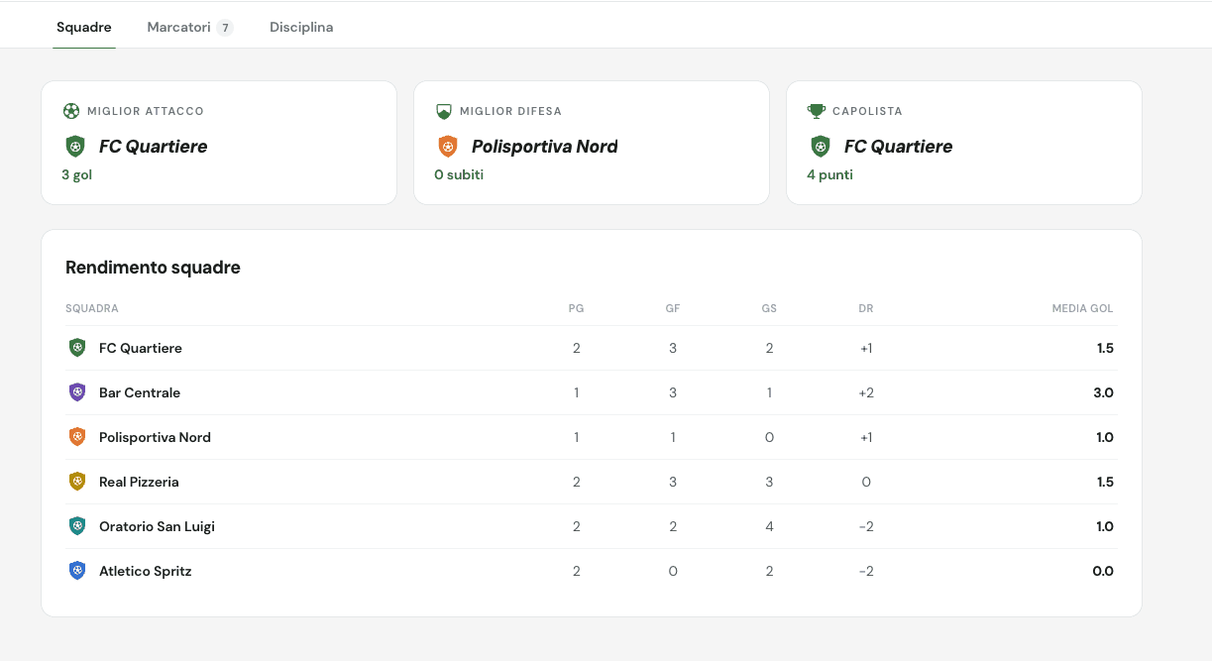
Task: Sort by the GS column header
Action: click(x=769, y=308)
